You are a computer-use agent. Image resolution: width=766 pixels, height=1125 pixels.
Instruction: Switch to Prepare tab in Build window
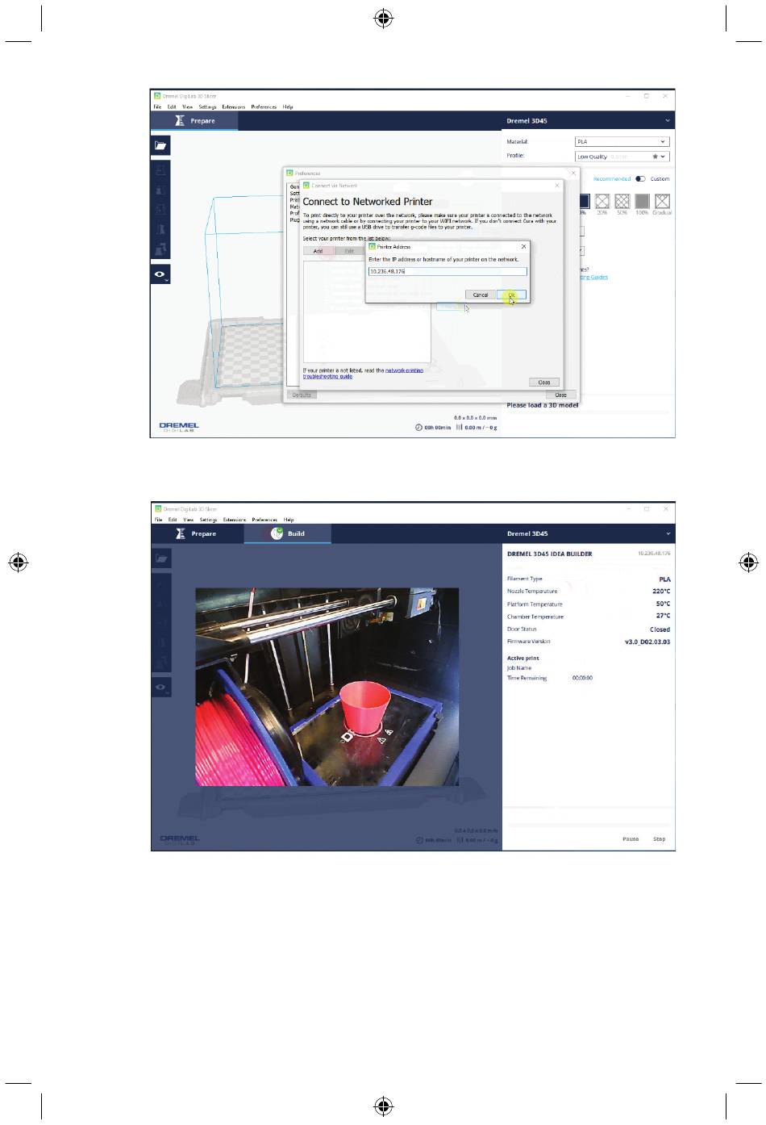point(197,533)
